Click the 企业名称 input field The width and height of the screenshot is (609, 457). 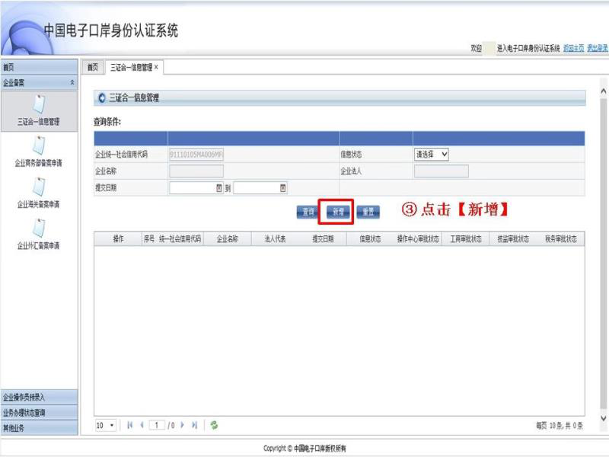196,171
